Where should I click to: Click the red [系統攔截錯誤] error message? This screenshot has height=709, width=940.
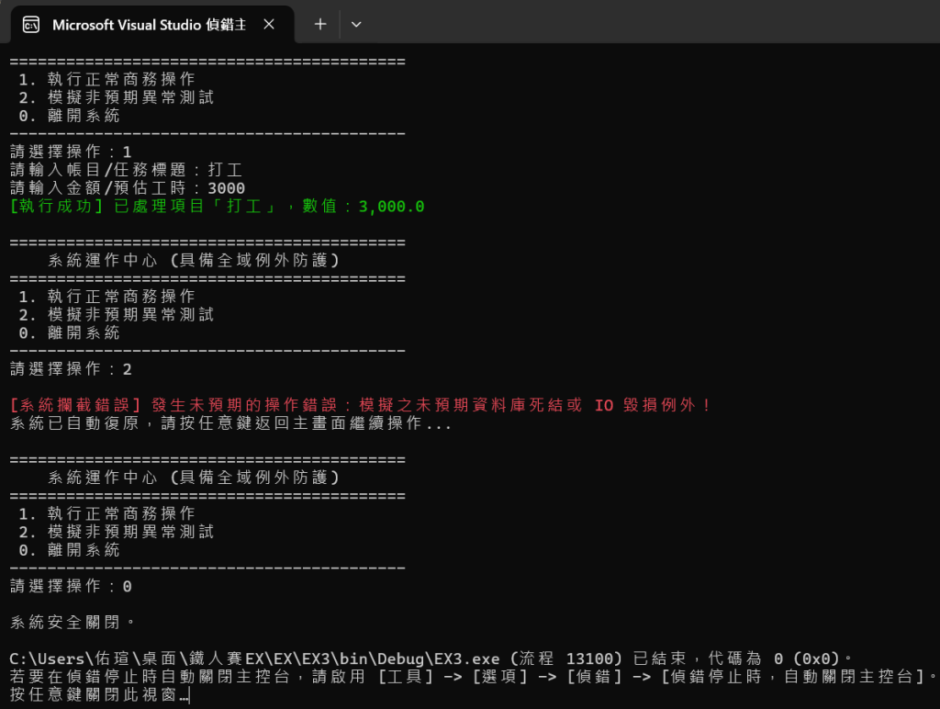361,405
